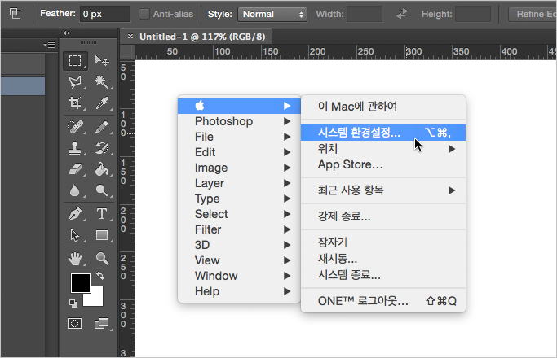The height and width of the screenshot is (358, 557).
Task: Select the Rectangular Marquee tool
Action: (x=75, y=61)
